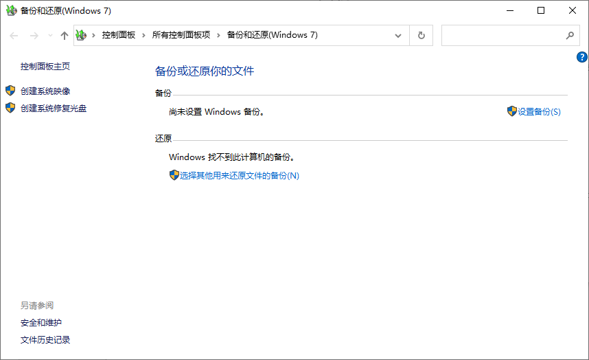Open 安全和维护 link
The image size is (589, 360).
click(41, 323)
